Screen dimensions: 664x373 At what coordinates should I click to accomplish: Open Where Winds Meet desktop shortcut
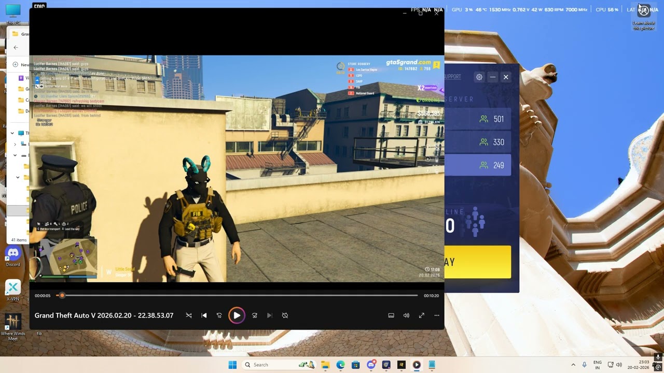13,327
